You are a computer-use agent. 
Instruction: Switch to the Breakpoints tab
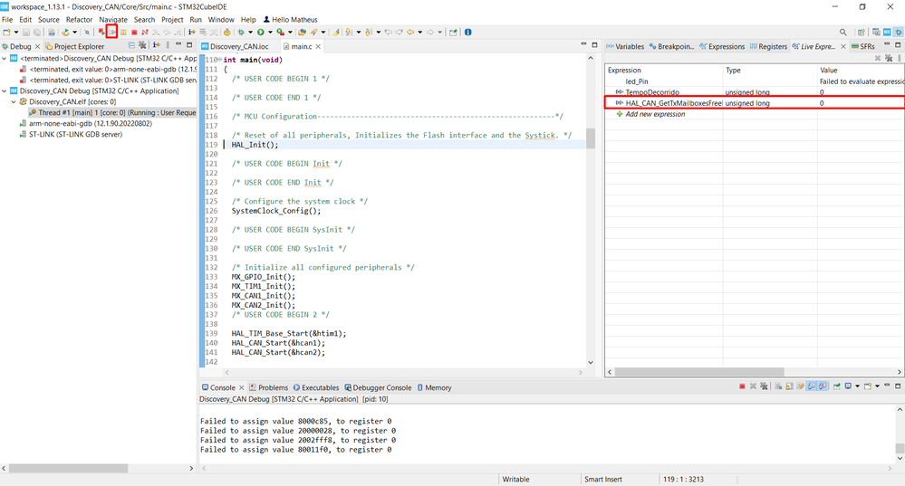pos(675,46)
